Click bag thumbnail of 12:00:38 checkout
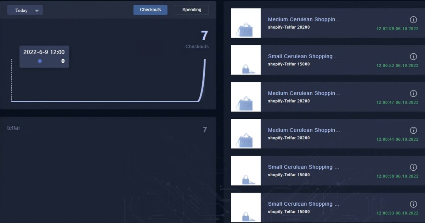425x223 pixels. (x=246, y=170)
